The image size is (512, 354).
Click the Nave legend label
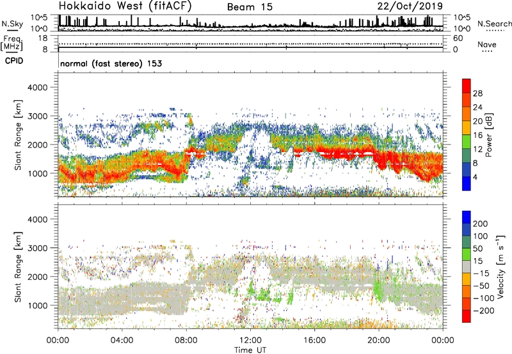pyautogui.click(x=487, y=44)
